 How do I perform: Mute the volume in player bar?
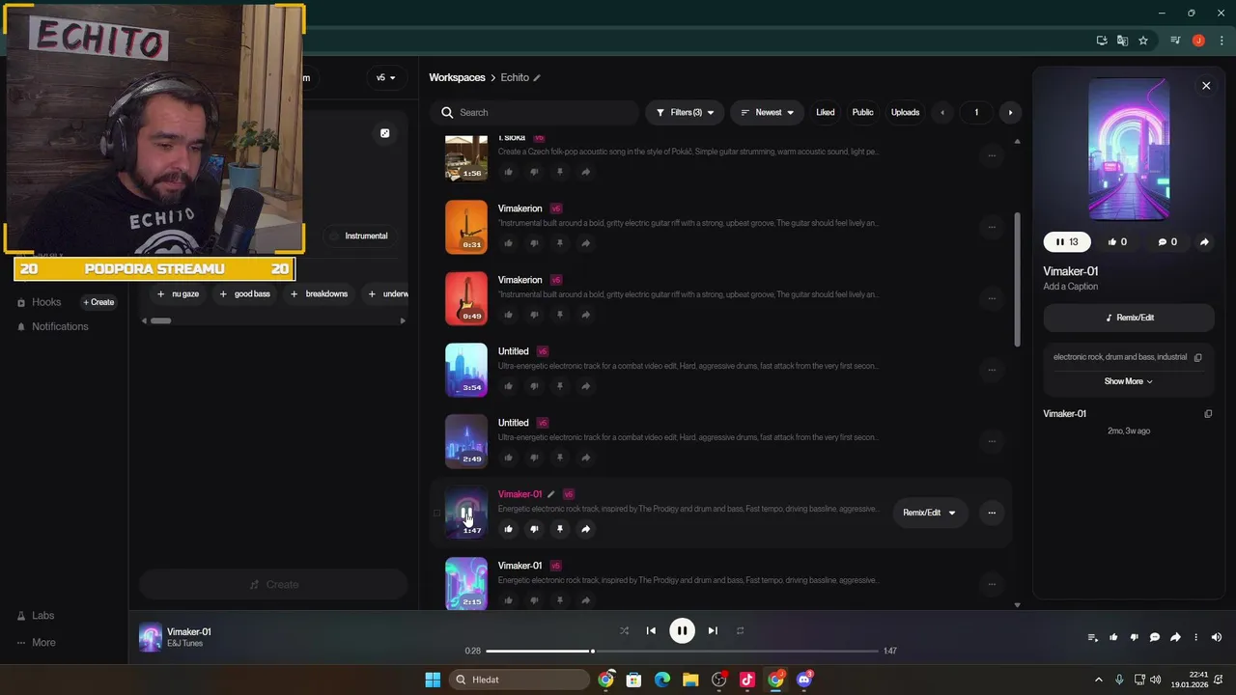(x=1217, y=637)
